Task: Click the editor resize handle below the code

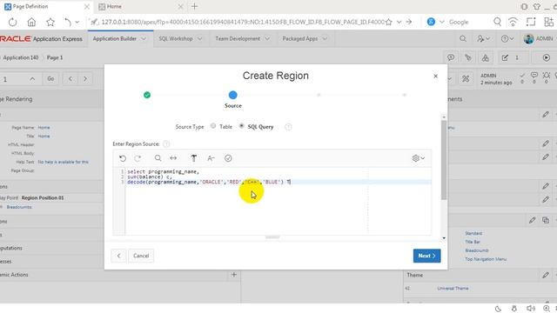Action: point(272,237)
